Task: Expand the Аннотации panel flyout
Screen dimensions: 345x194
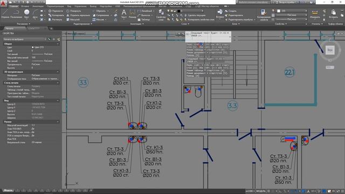Action: pos(137,24)
